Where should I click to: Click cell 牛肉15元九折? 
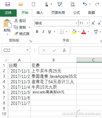[x=54, y=87]
